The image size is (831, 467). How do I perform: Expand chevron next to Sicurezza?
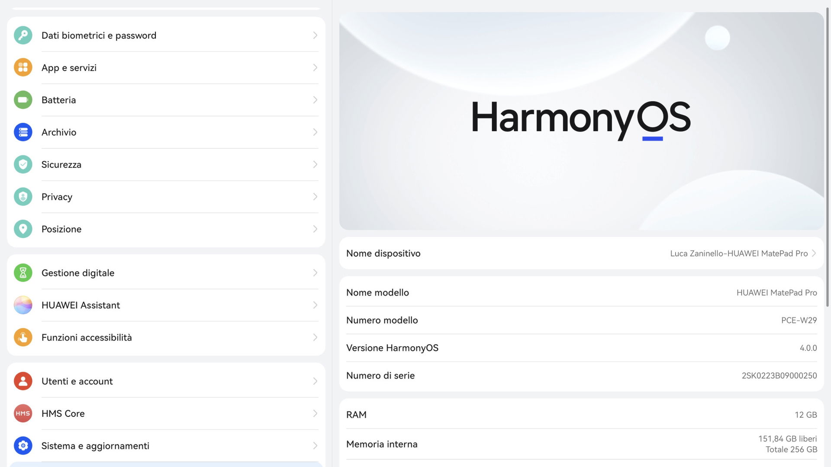(315, 164)
